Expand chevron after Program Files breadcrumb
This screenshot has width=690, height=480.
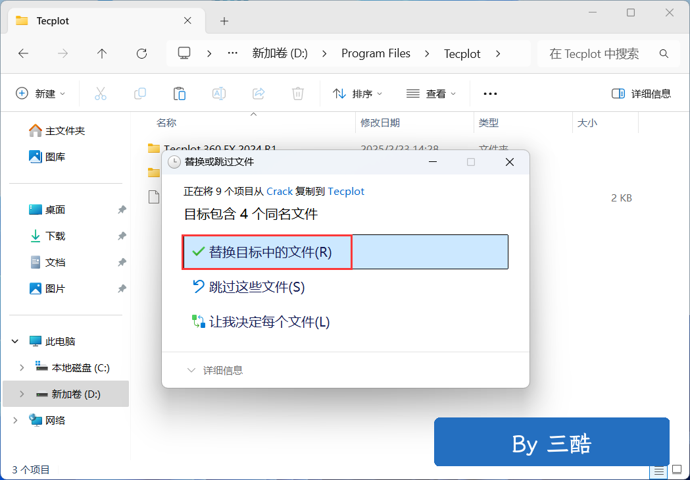[x=427, y=54]
